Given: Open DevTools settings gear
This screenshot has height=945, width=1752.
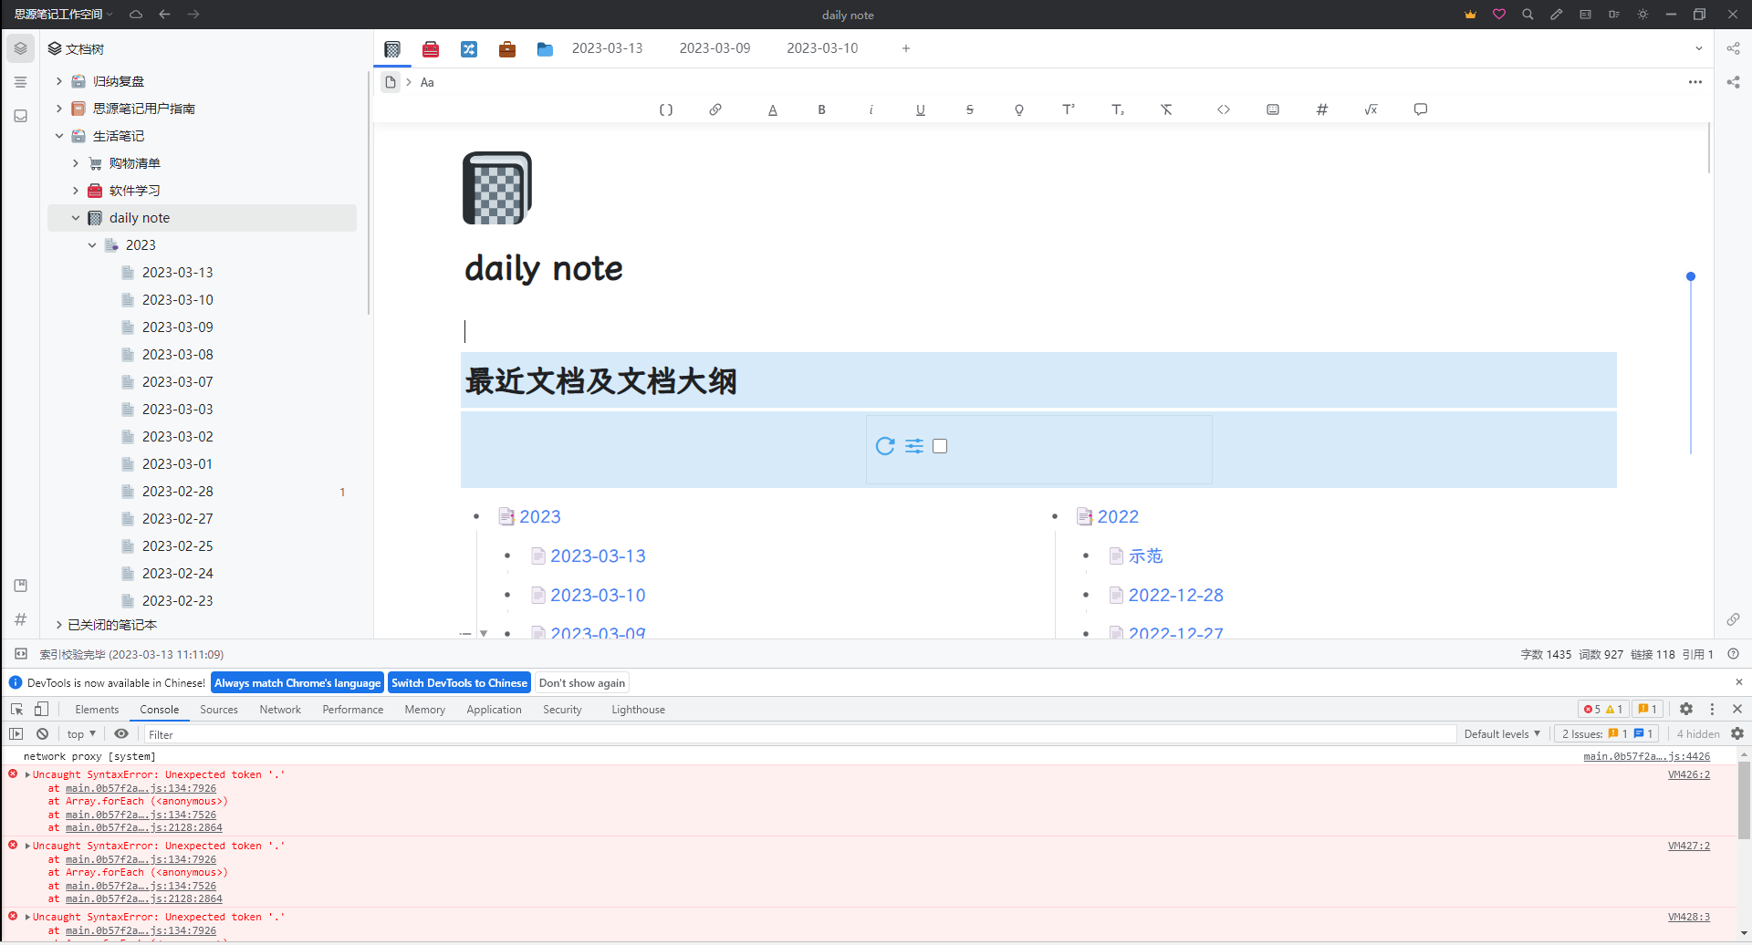Looking at the screenshot, I should [x=1686, y=709].
